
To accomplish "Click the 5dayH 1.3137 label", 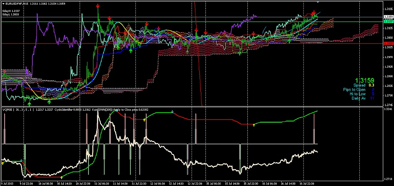I will pos(11,11).
